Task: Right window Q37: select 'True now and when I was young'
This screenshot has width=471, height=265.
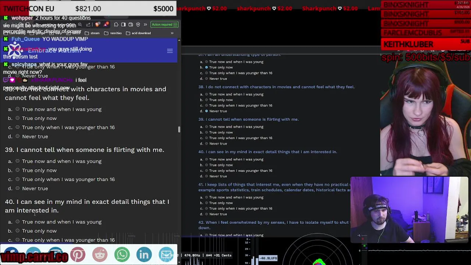Action: (x=206, y=62)
